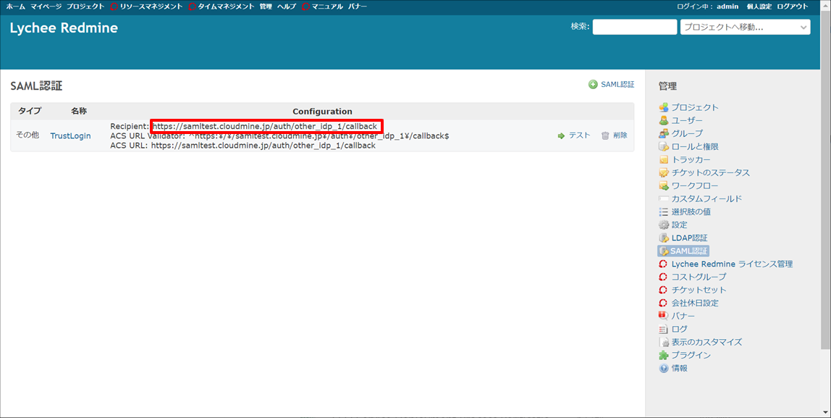Click the icon beside LDAP認証
The height and width of the screenshot is (418, 831).
[x=663, y=238]
